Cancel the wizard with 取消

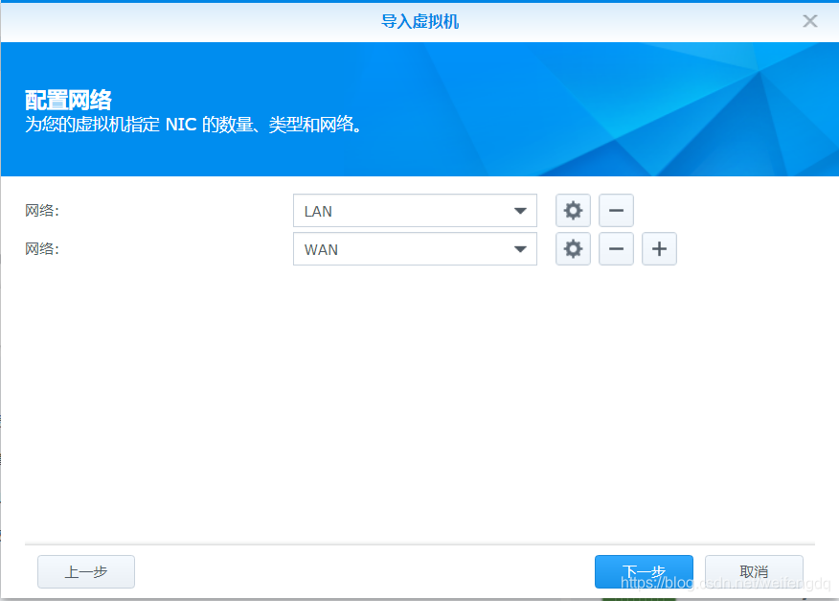[753, 571]
